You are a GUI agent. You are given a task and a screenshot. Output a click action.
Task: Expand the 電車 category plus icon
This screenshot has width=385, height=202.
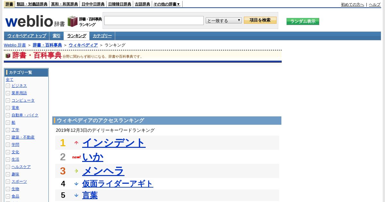pos(8,108)
